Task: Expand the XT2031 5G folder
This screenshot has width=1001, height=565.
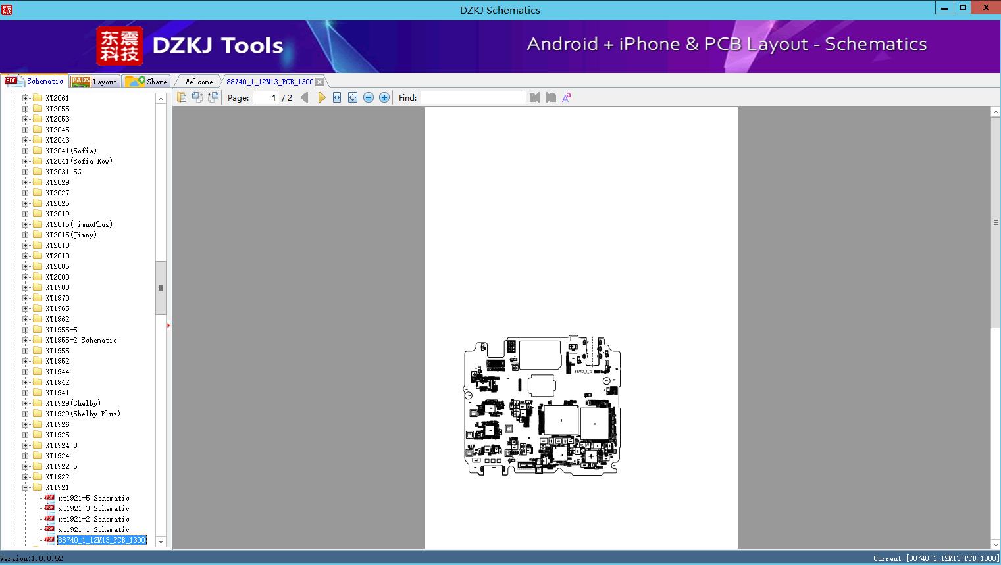Action: [x=26, y=172]
